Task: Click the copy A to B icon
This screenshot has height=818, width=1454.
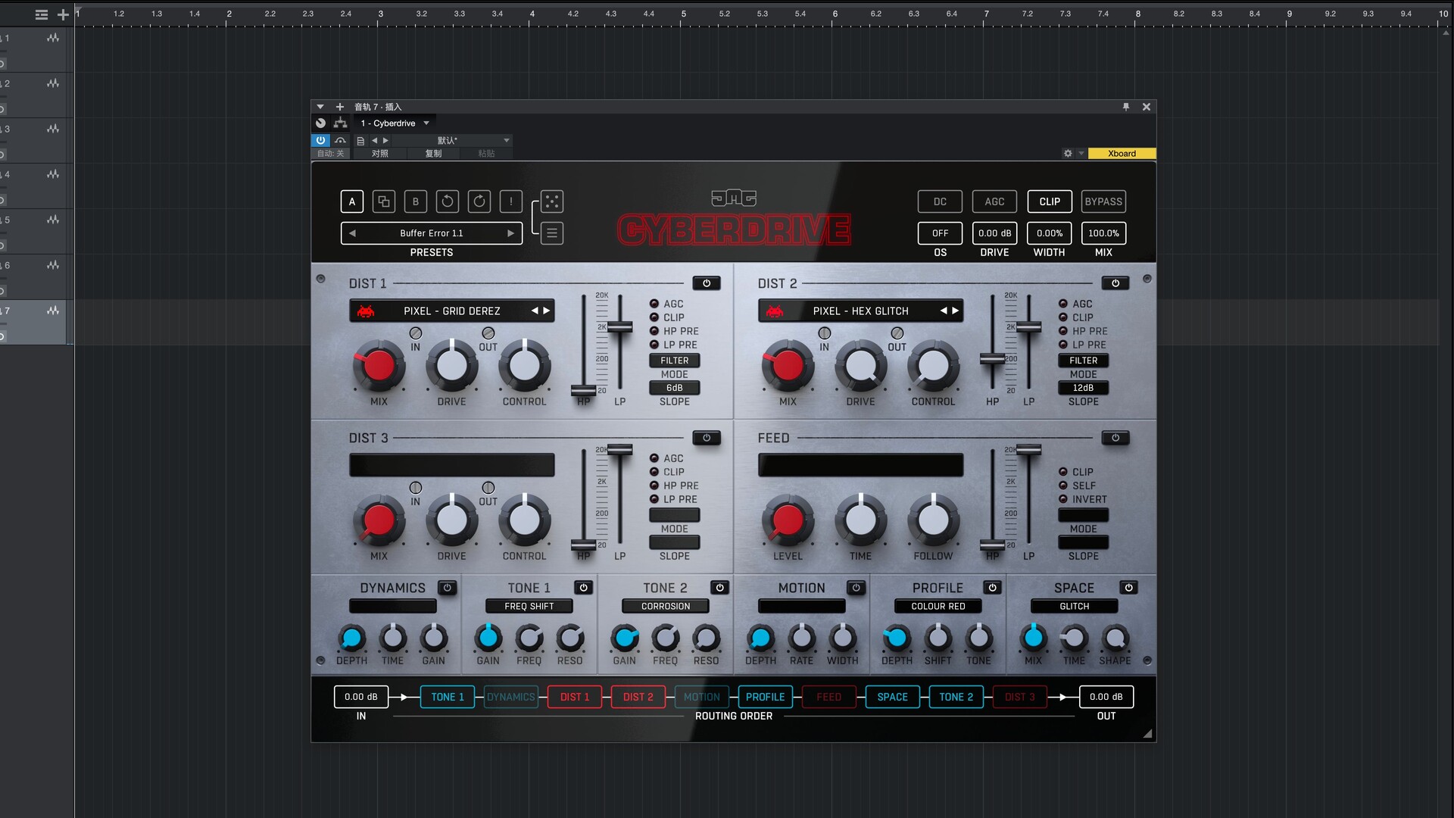Action: [384, 201]
